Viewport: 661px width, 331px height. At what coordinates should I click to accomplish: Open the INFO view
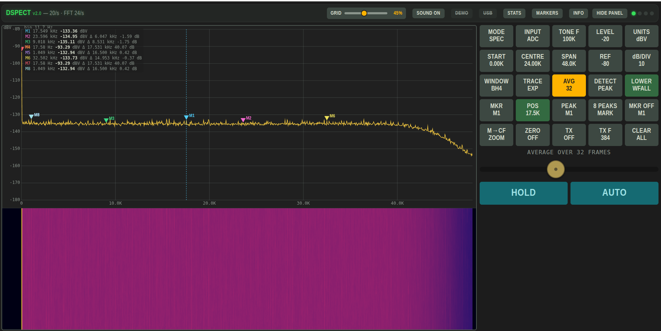click(578, 13)
